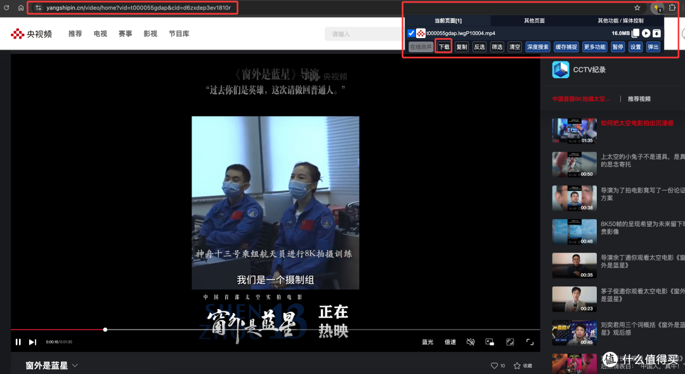Click 设置 button in extension popup

coord(636,47)
